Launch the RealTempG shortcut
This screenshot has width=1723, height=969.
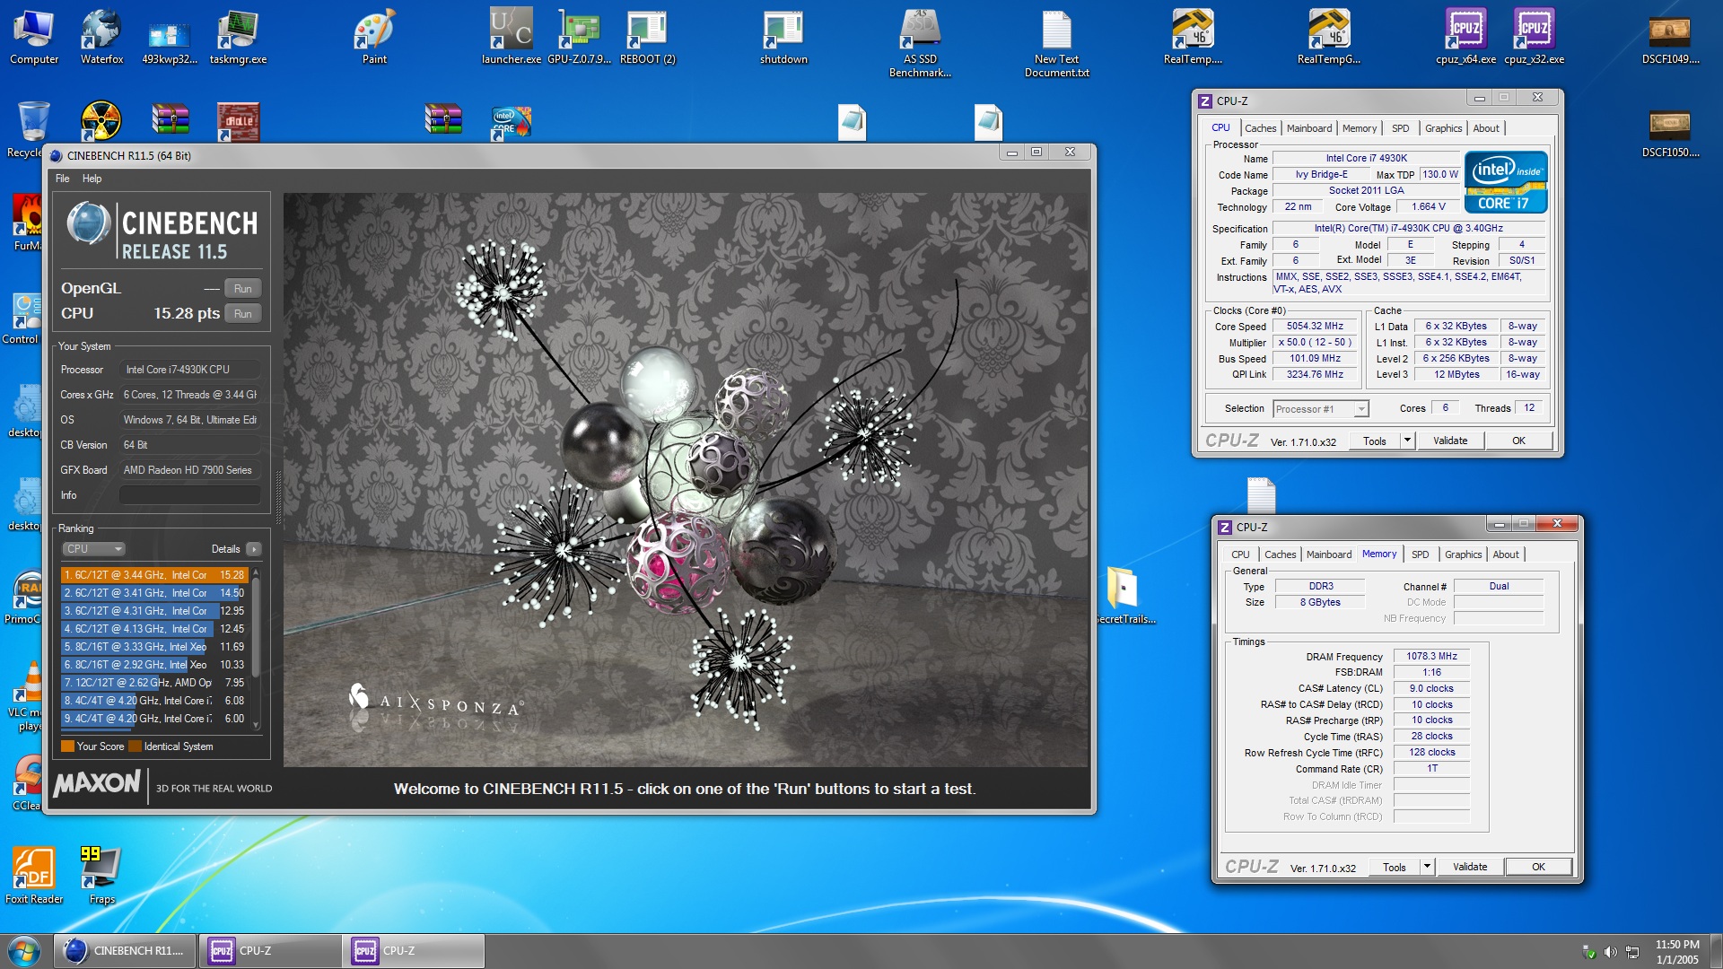pyautogui.click(x=1329, y=38)
